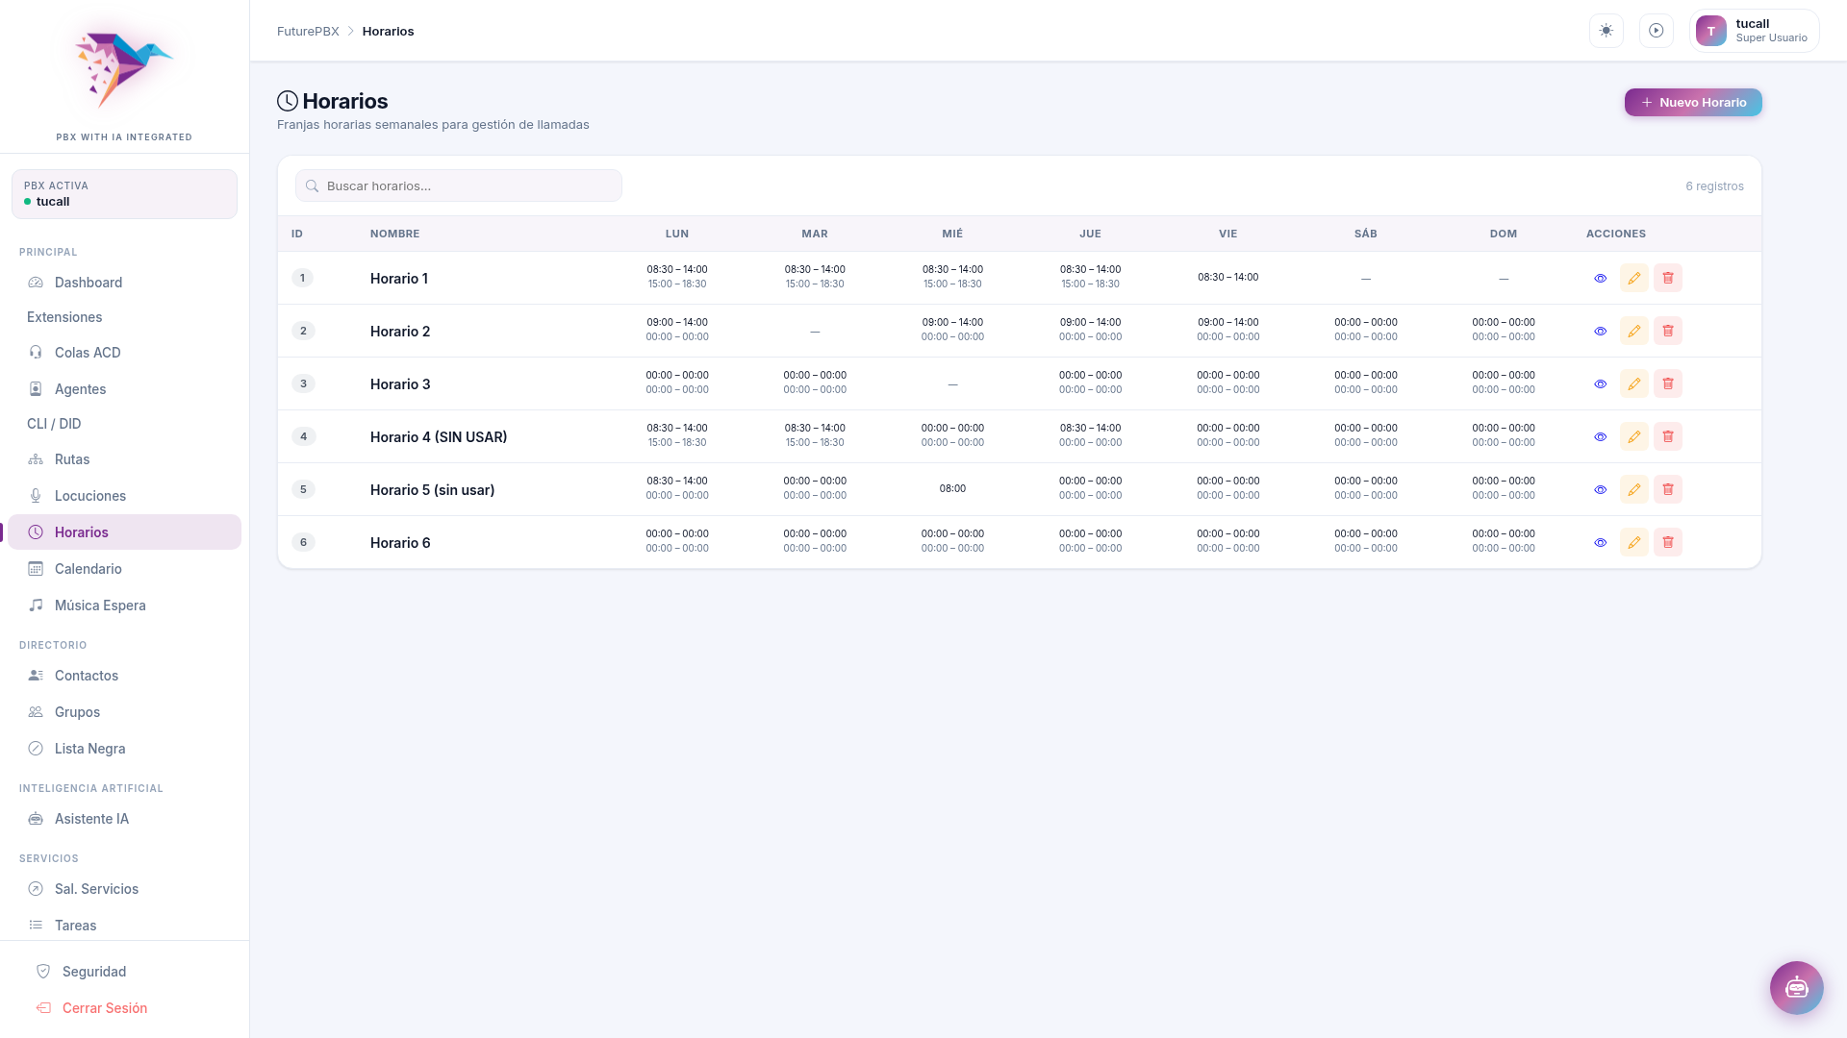Open Calendario from the sidebar
1847x1038 pixels.
88,569
